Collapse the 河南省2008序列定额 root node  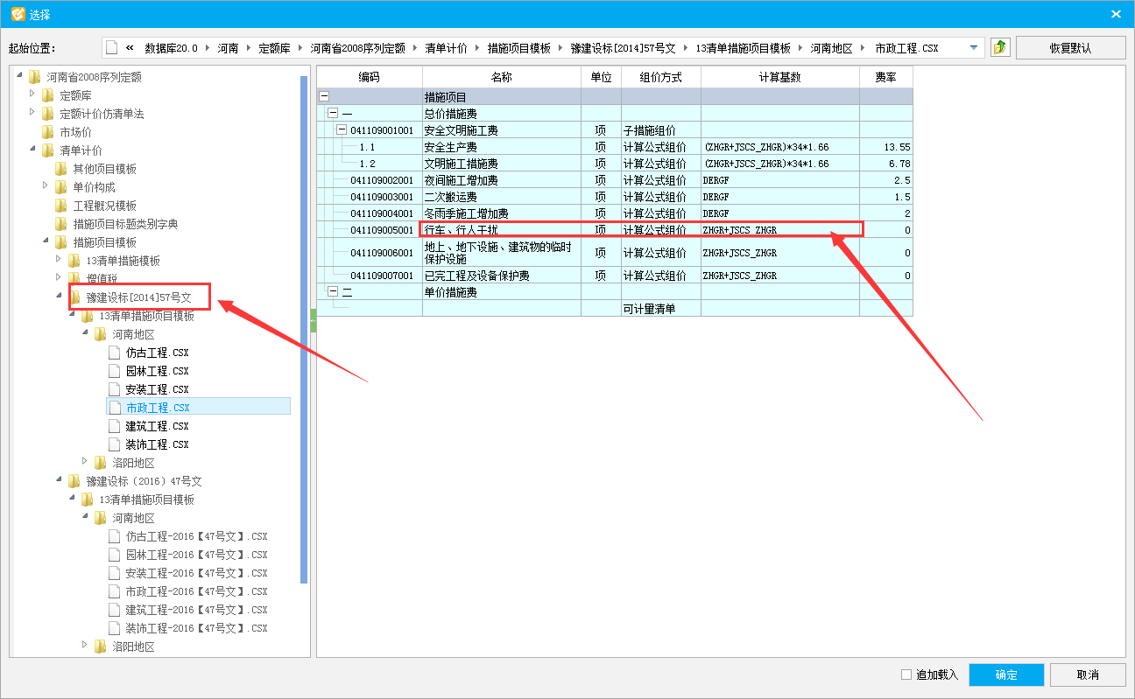[x=20, y=76]
